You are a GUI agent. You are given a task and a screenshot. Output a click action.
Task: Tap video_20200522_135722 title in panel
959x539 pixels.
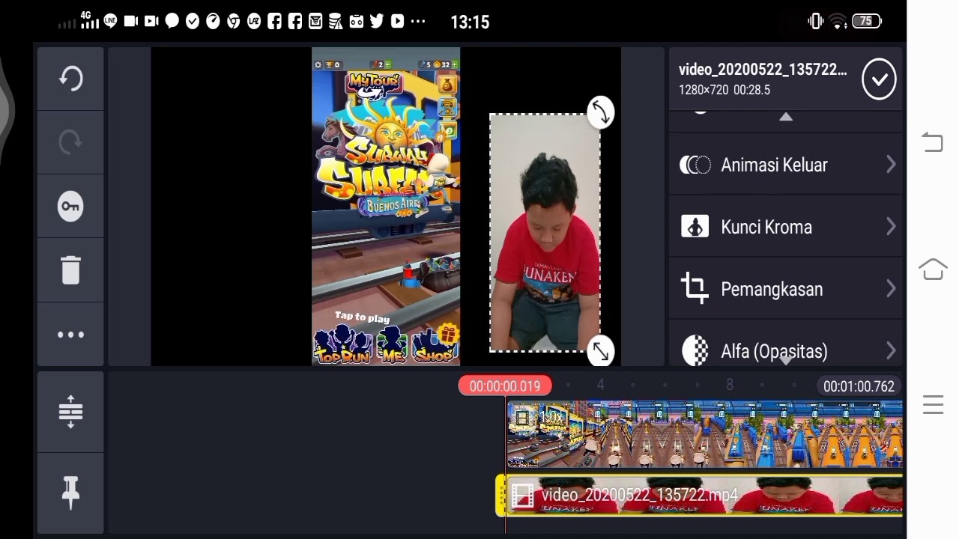763,70
